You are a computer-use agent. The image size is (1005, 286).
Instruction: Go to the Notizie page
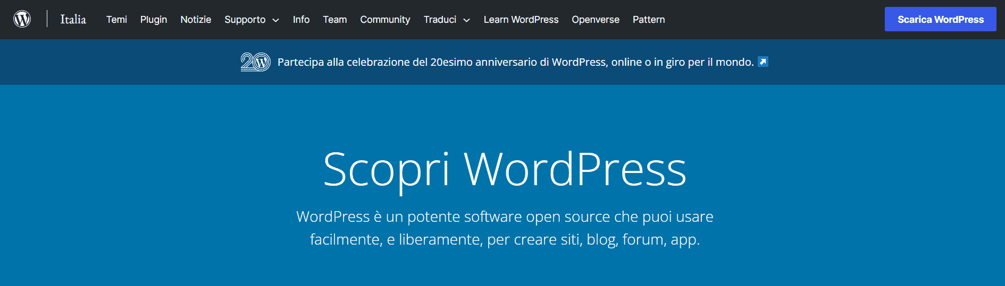[x=196, y=20]
